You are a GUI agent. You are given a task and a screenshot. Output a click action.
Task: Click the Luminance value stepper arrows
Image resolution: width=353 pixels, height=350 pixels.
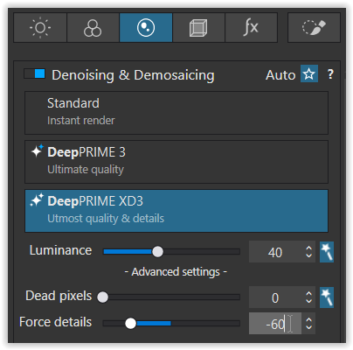coord(308,252)
